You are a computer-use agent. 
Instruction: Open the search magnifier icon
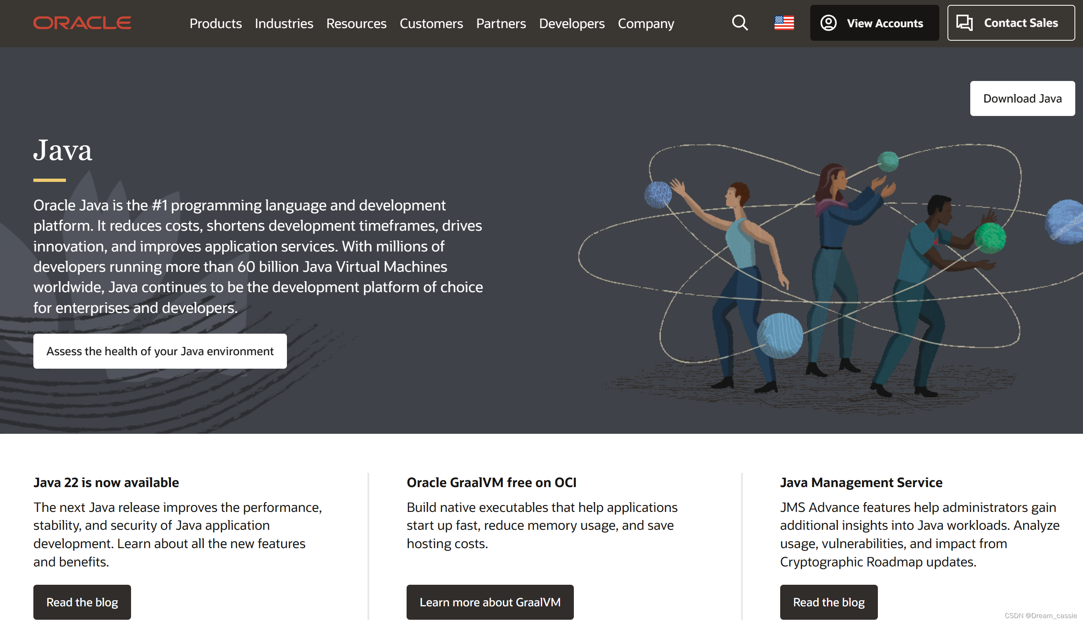tap(740, 23)
